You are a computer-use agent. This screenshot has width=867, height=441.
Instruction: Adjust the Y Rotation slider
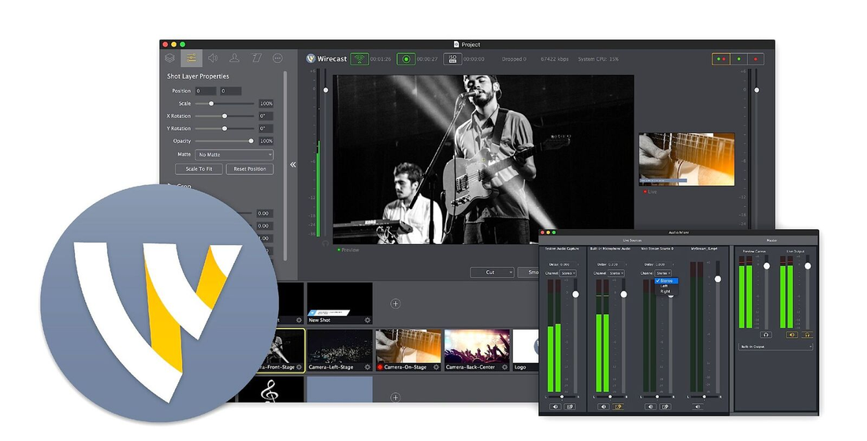click(224, 128)
